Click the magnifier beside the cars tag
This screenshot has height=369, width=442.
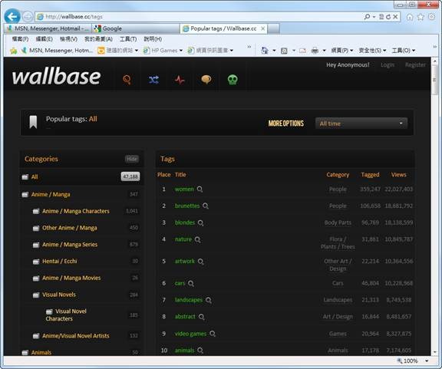tap(191, 283)
